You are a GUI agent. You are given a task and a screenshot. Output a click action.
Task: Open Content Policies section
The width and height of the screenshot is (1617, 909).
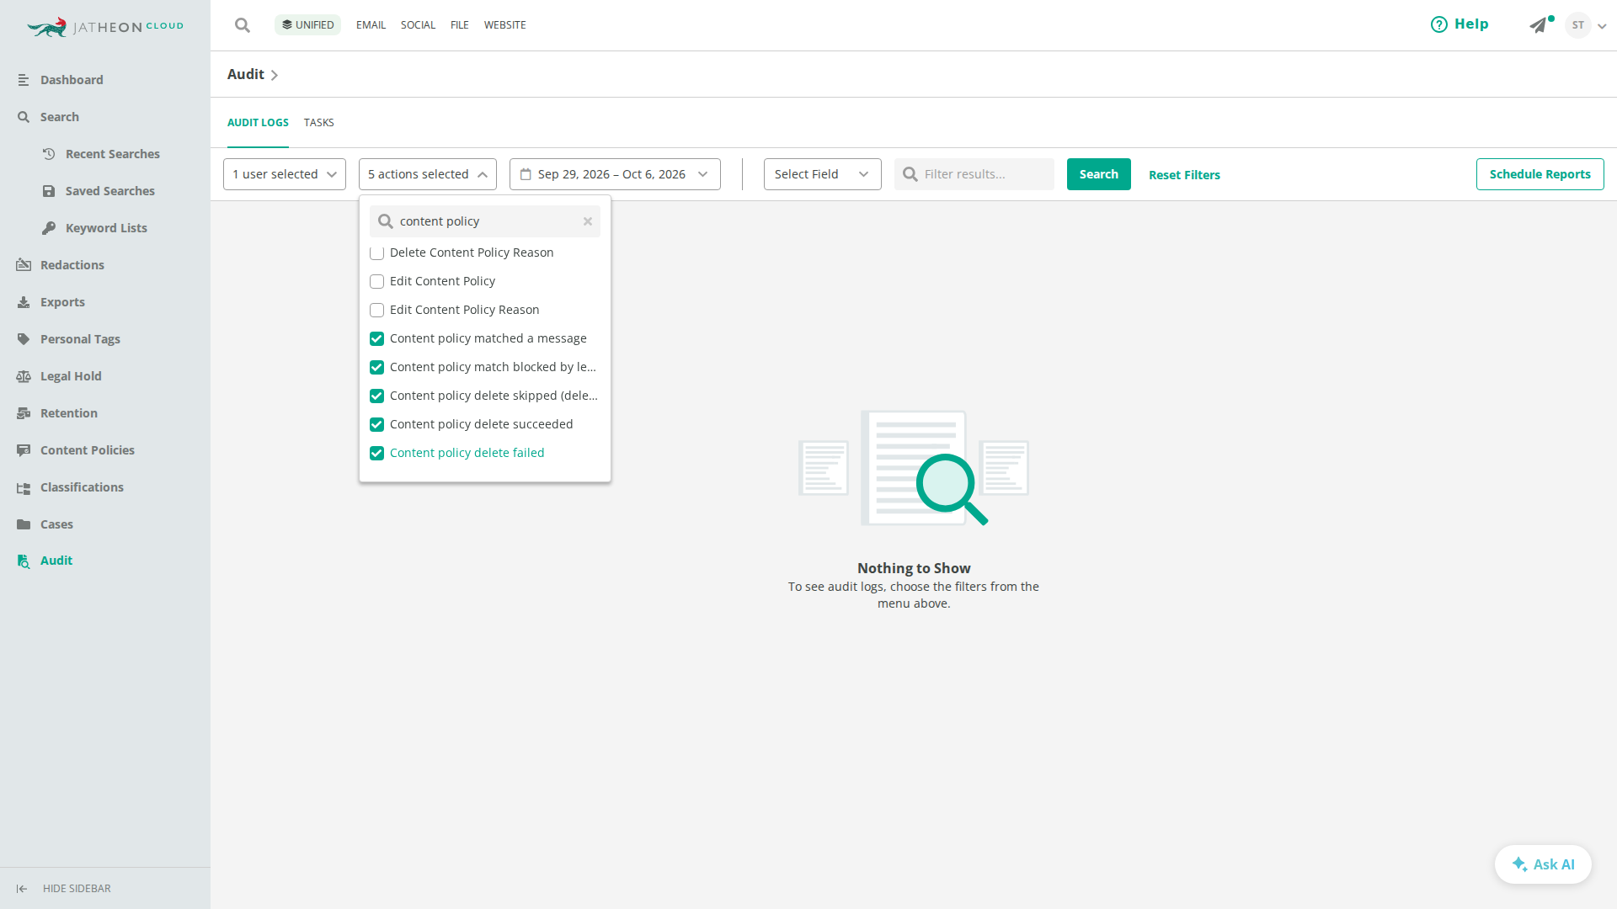point(87,450)
